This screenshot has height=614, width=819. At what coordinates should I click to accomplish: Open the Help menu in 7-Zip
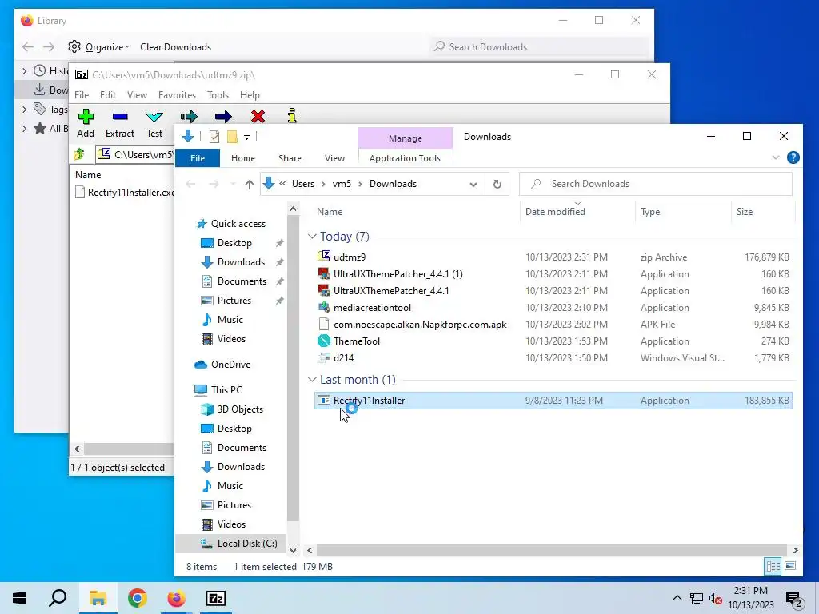pos(250,95)
